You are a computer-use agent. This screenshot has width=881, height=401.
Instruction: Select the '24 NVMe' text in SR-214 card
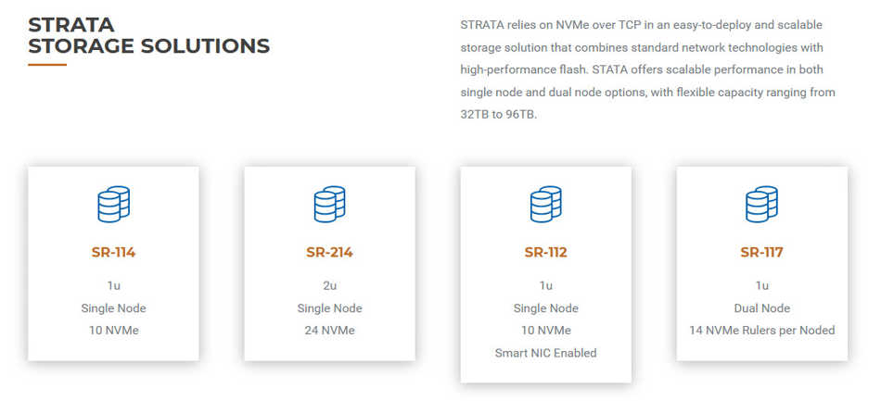coord(329,331)
